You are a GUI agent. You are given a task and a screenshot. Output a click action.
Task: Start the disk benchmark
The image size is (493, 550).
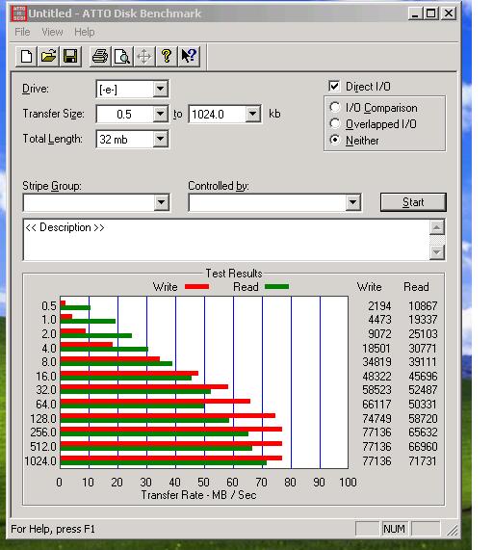(x=413, y=202)
